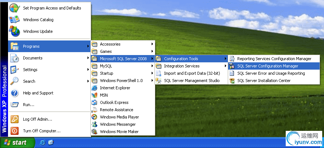Screen dimensions: 324x148
Task: Click the Startup folder icon
Action: click(94, 73)
